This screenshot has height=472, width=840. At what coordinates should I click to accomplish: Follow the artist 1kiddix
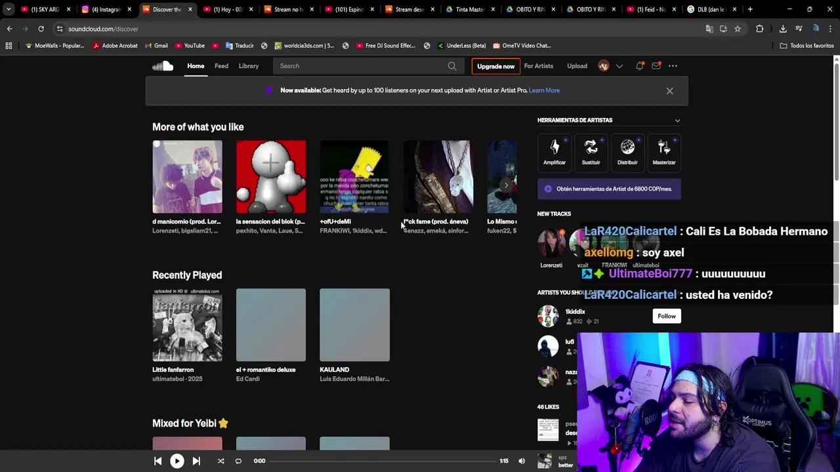coord(666,316)
